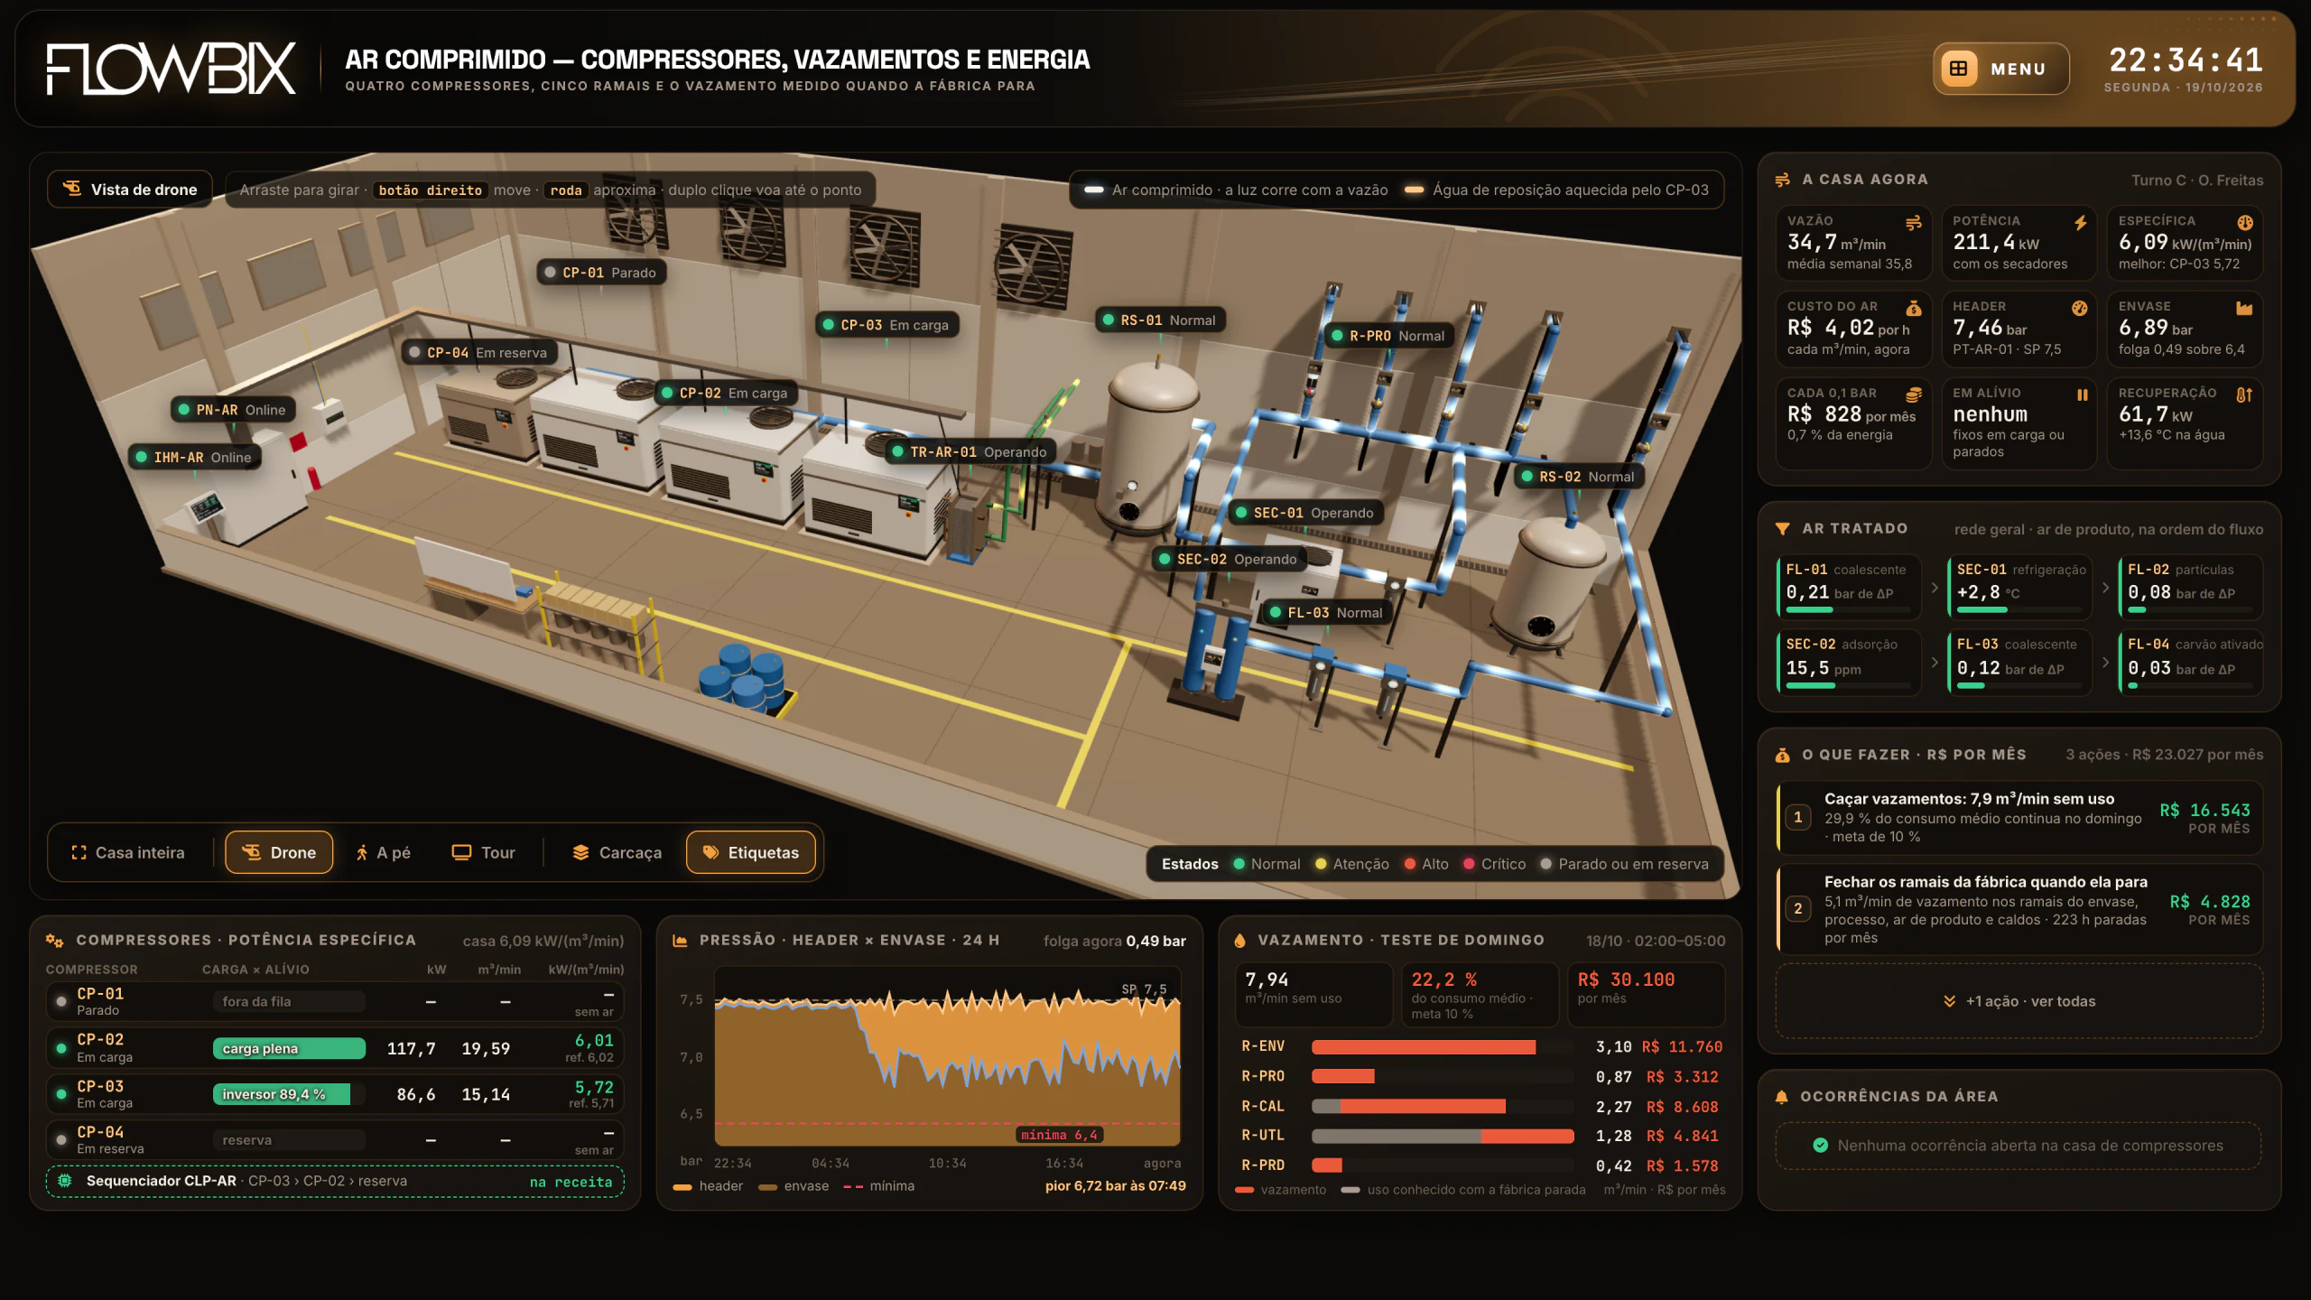Open the MENU grid icon
The height and width of the screenshot is (1300, 2311).
(1958, 69)
